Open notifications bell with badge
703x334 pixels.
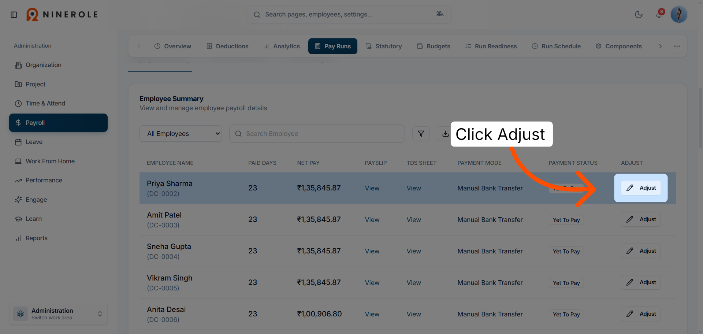click(x=659, y=14)
